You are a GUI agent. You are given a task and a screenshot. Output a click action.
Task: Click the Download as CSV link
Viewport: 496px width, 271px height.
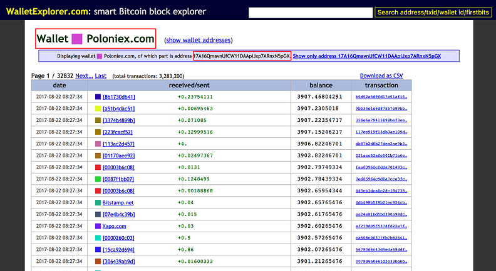tap(381, 76)
